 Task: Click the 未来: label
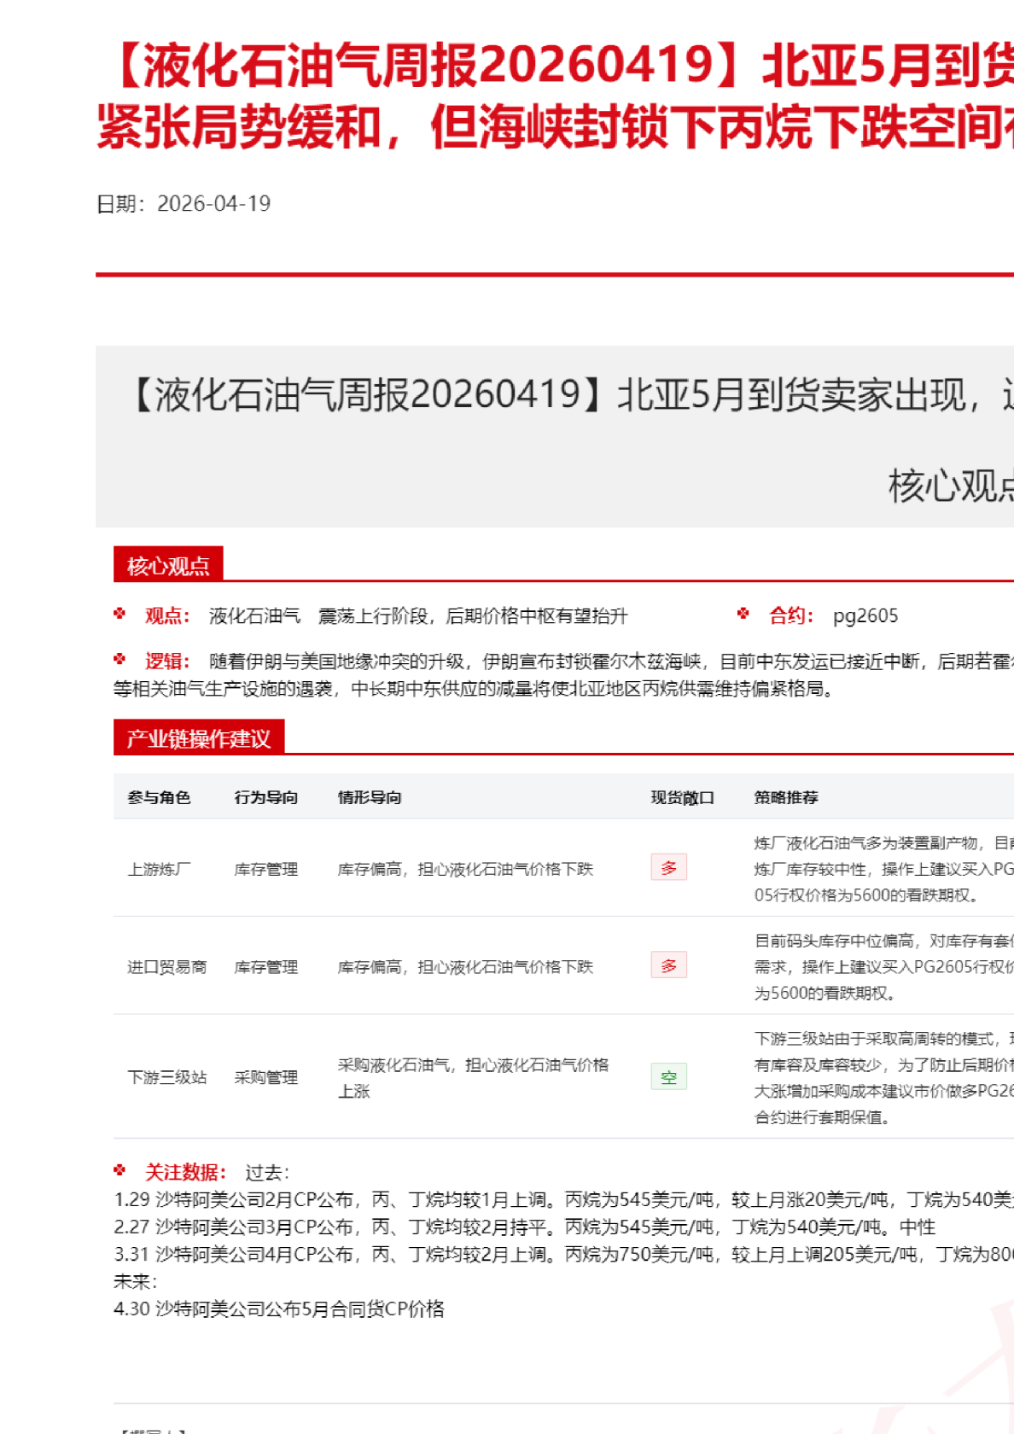click(x=136, y=1281)
